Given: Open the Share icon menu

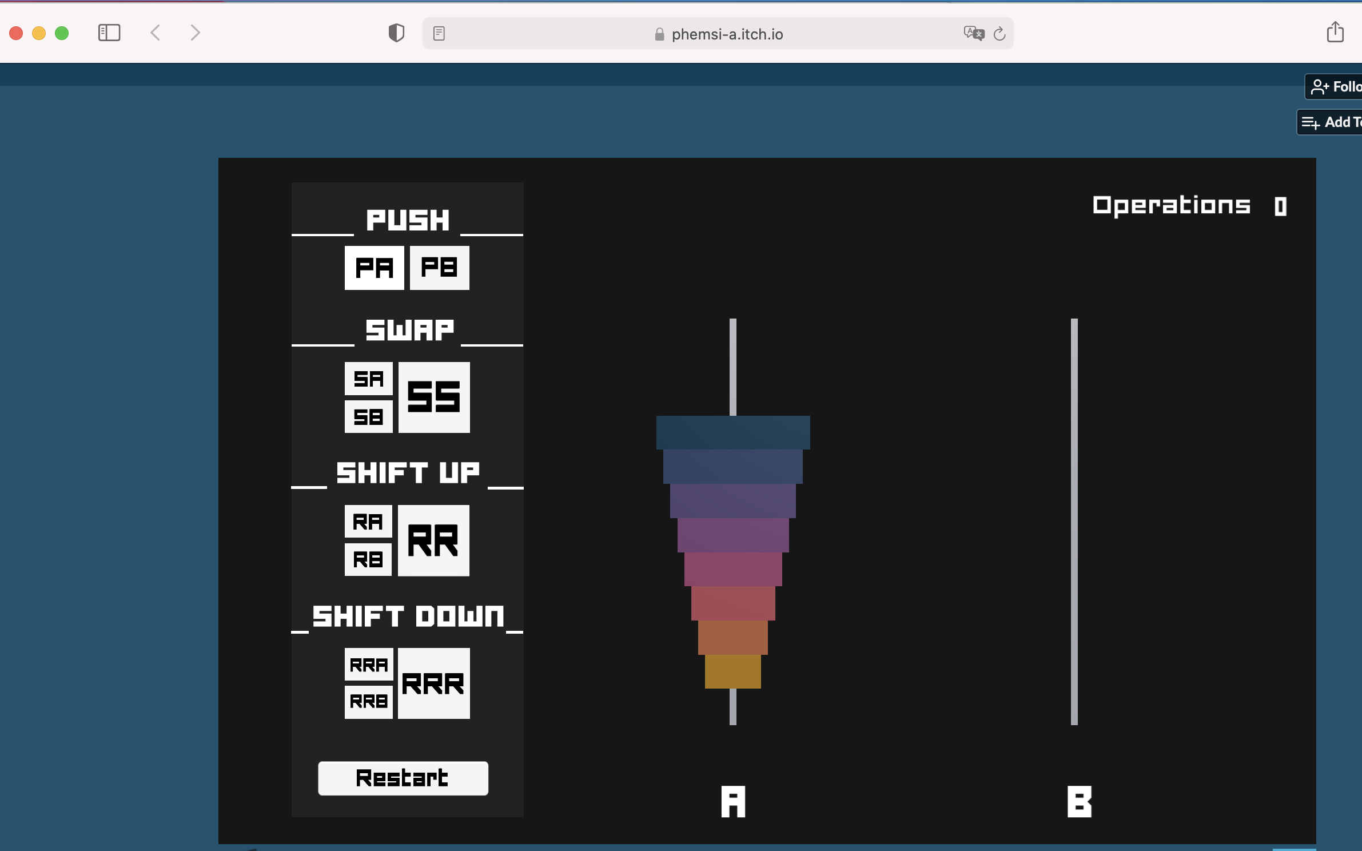Looking at the screenshot, I should pos(1335,32).
